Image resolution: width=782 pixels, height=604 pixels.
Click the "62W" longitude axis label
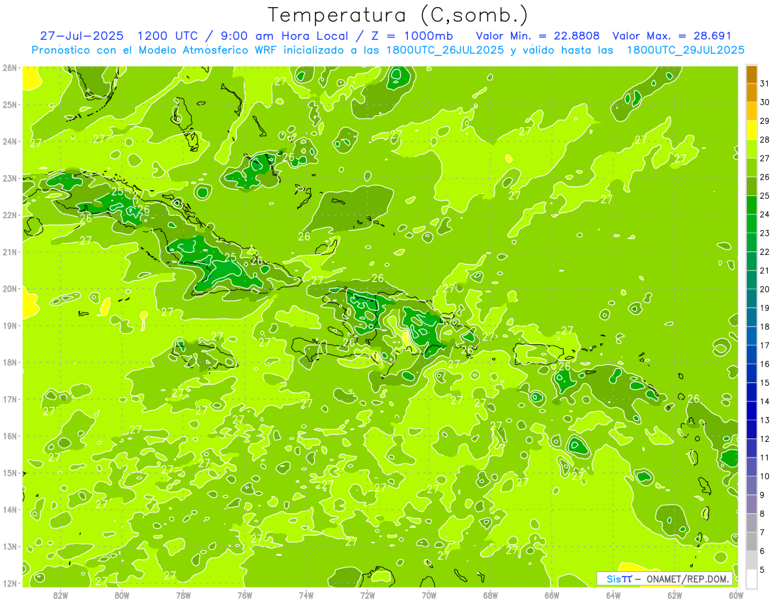(x=674, y=596)
